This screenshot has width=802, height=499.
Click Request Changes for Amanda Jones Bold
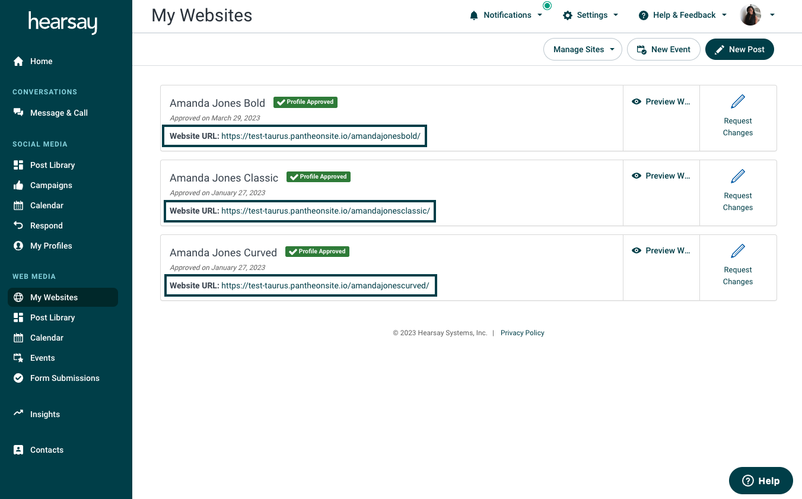tap(738, 126)
